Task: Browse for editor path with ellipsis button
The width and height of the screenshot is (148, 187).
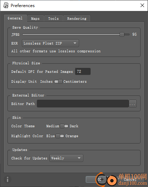Action: pos(133,104)
